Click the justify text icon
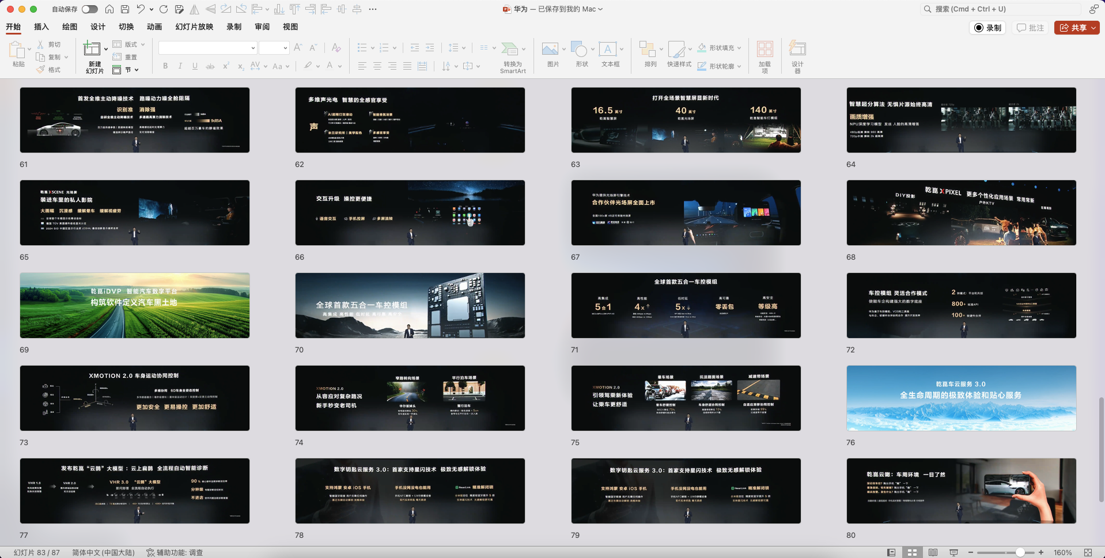This screenshot has height=558, width=1105. [x=407, y=66]
